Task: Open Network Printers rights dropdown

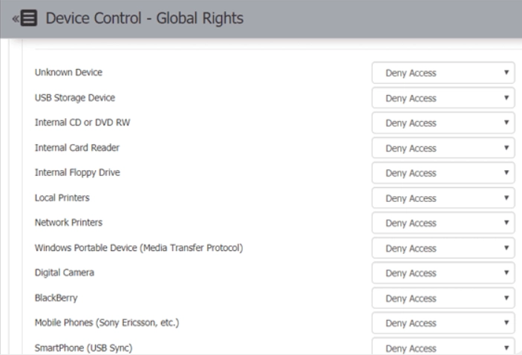Action: click(443, 223)
